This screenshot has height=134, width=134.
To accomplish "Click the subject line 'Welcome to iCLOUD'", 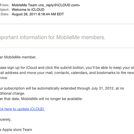I will pyautogui.click(x=28, y=10).
